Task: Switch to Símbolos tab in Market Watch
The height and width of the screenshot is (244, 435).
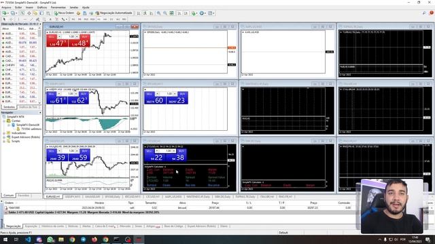Action: 9,107
